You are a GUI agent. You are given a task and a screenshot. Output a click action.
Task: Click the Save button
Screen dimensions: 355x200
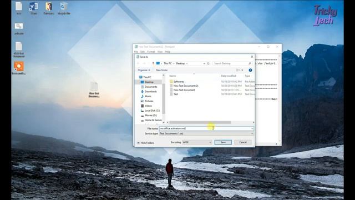[223, 142]
